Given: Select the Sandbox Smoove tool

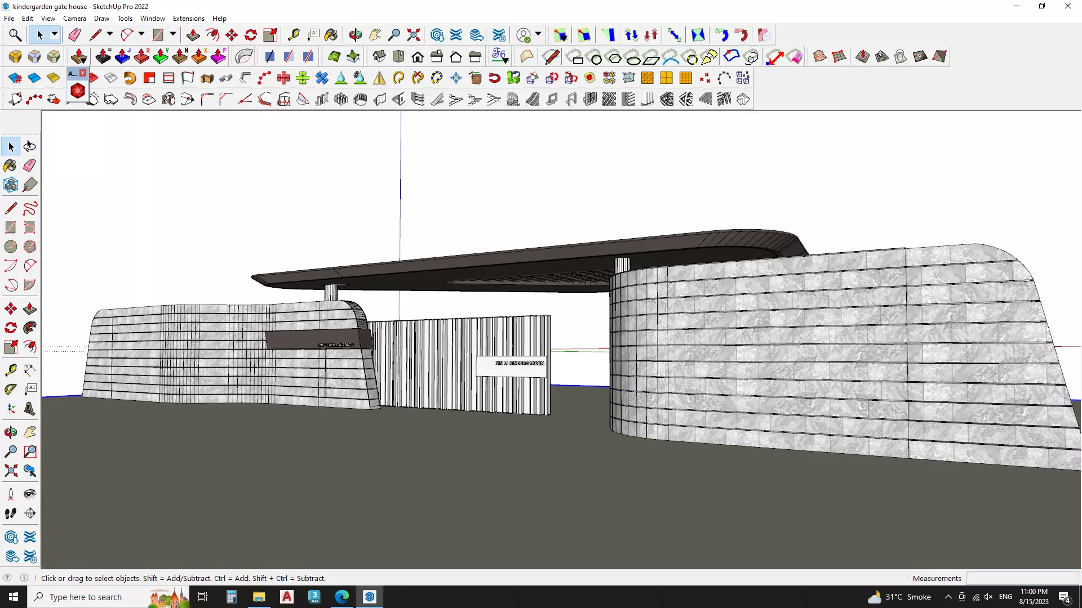Looking at the screenshot, I should click(x=863, y=56).
